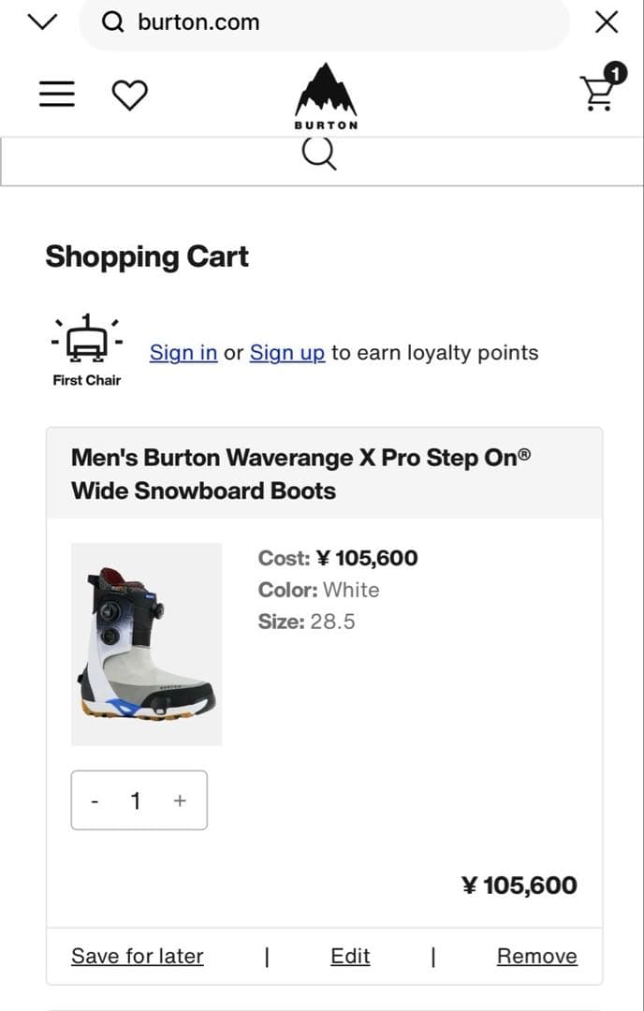Screen dimensions: 644x1011
Task: Collapse the browser bar with the chevron
Action: pyautogui.click(x=40, y=21)
